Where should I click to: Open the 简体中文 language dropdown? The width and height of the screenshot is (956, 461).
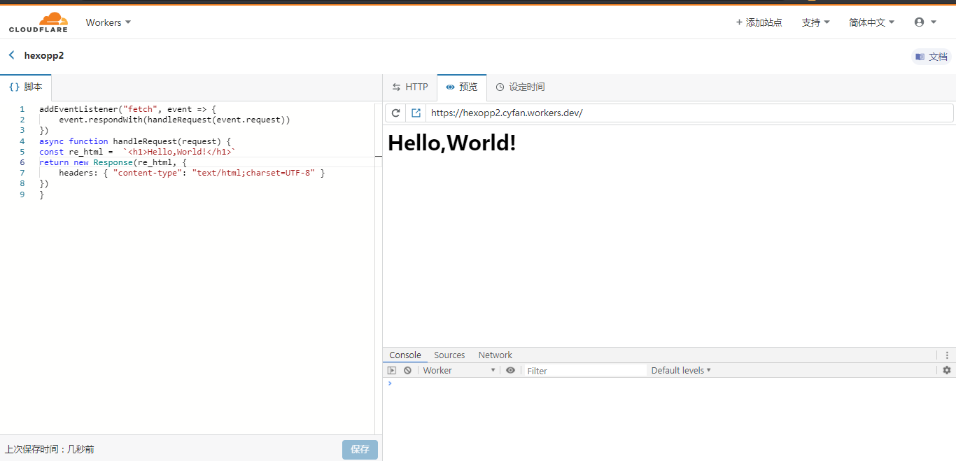[872, 22]
